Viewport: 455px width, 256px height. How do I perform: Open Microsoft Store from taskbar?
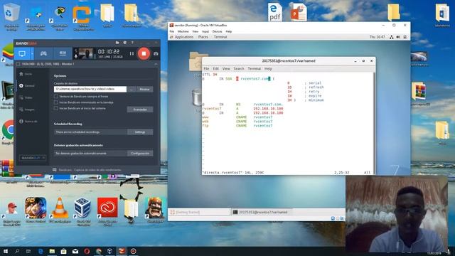(63, 251)
